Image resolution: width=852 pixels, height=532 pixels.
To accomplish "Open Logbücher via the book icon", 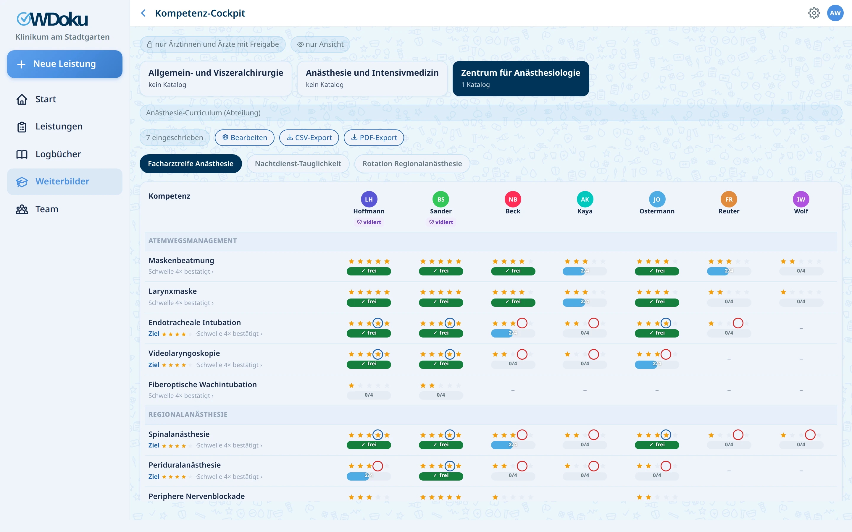I will [22, 154].
